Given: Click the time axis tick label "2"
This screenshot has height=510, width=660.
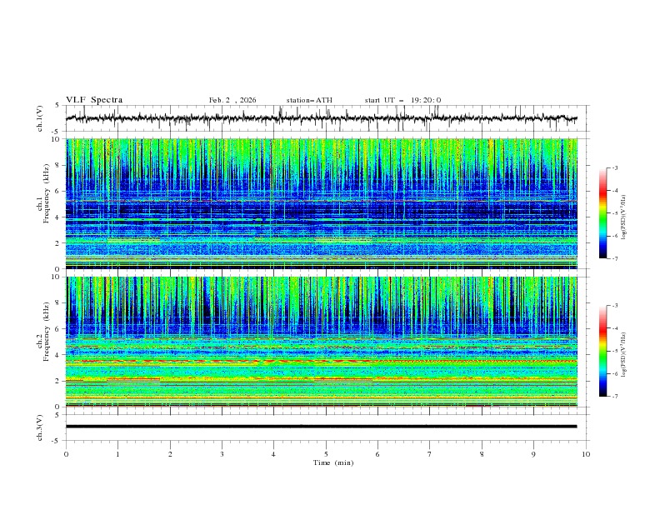Looking at the screenshot, I should pos(170,454).
